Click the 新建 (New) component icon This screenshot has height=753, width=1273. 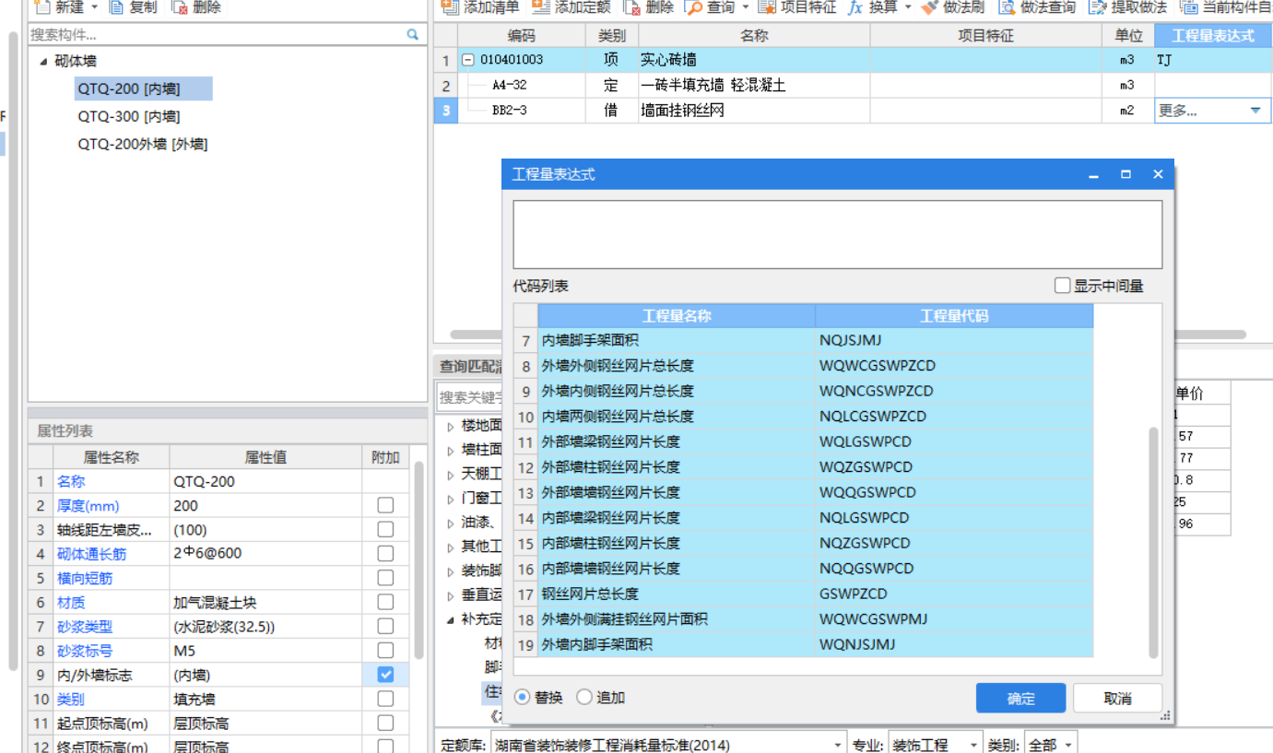[41, 7]
